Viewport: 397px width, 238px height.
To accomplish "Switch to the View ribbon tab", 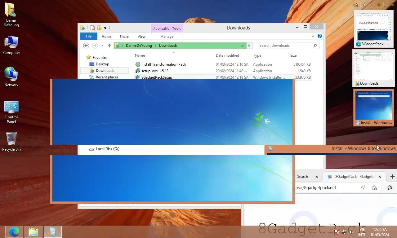I will (141, 37).
